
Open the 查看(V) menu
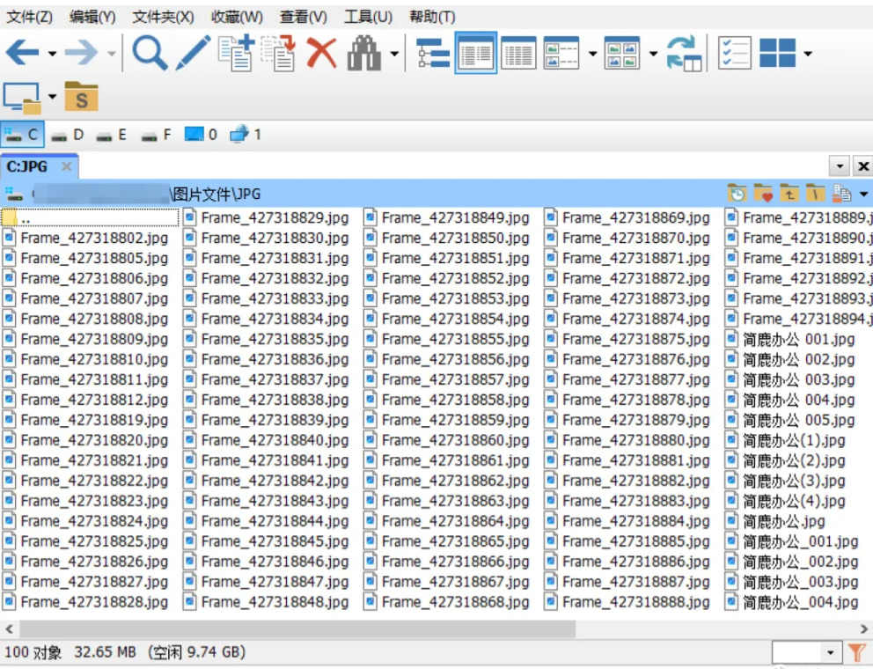pos(303,17)
